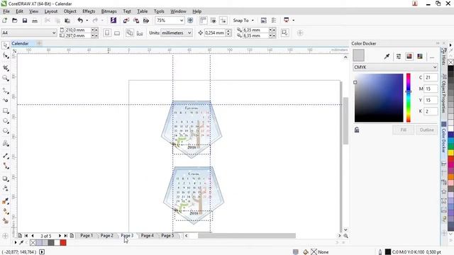Click the Outline button in Color Docker
454x255 pixels.
[427, 130]
